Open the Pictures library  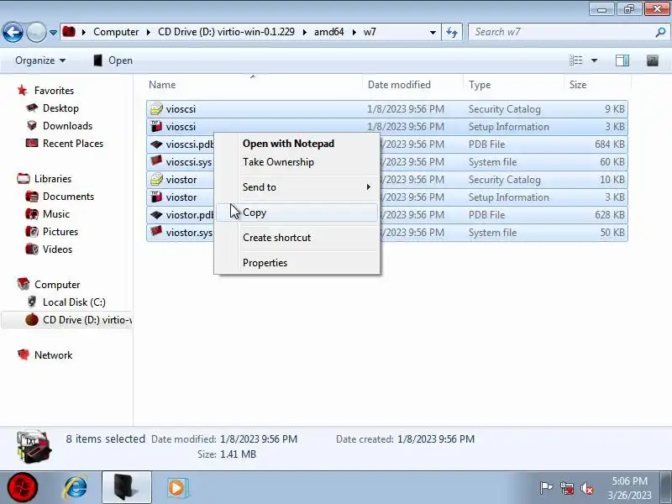tap(60, 232)
